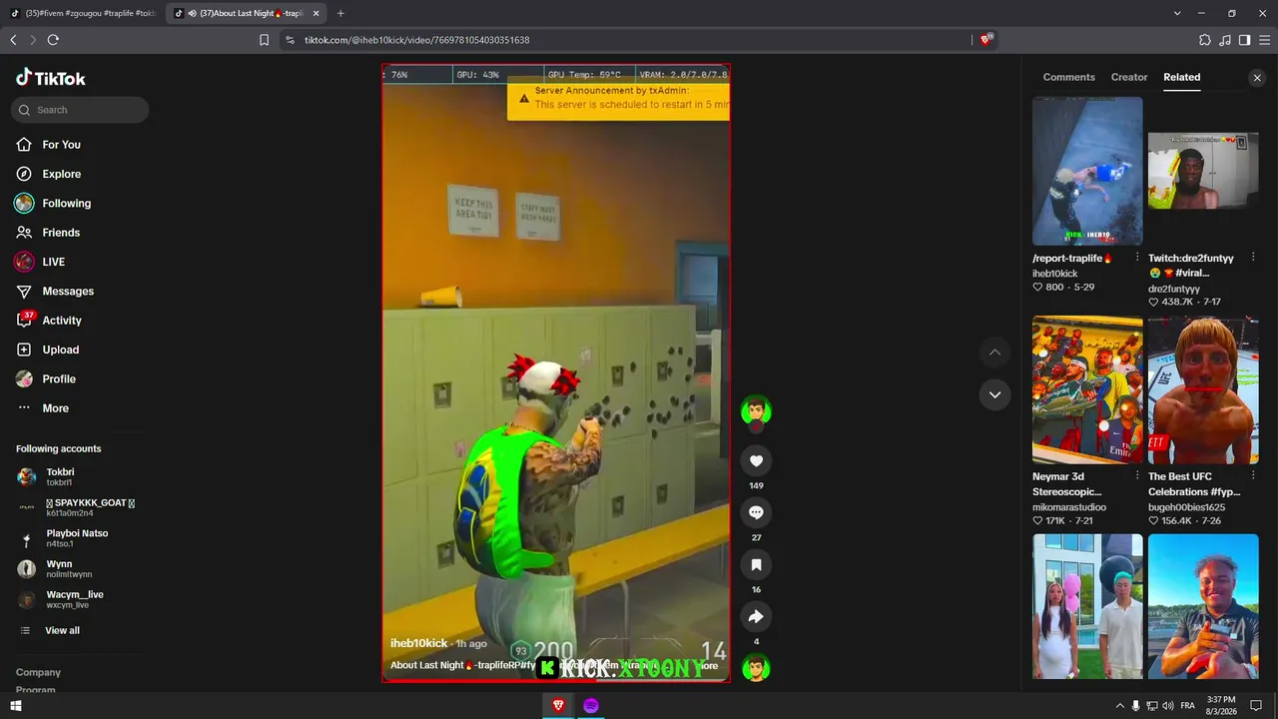Open the browser hamburger menu
Screen dimensions: 1278x719
(x=1265, y=40)
